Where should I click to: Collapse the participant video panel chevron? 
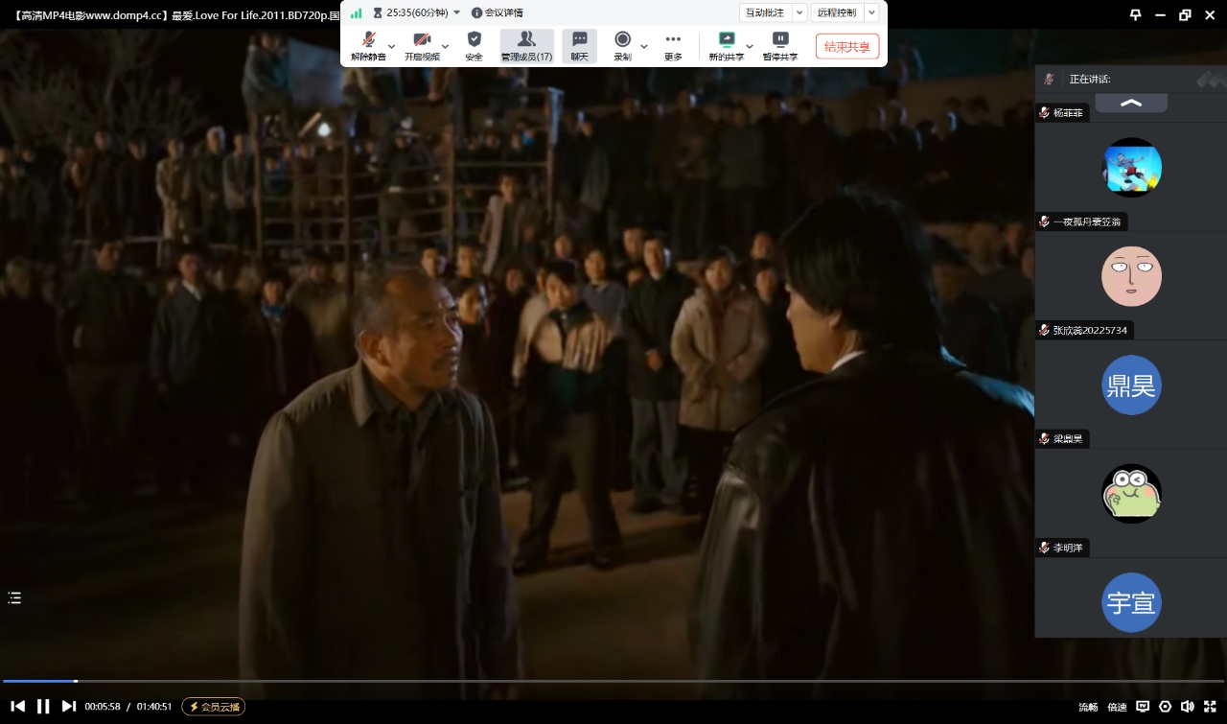tap(1131, 103)
